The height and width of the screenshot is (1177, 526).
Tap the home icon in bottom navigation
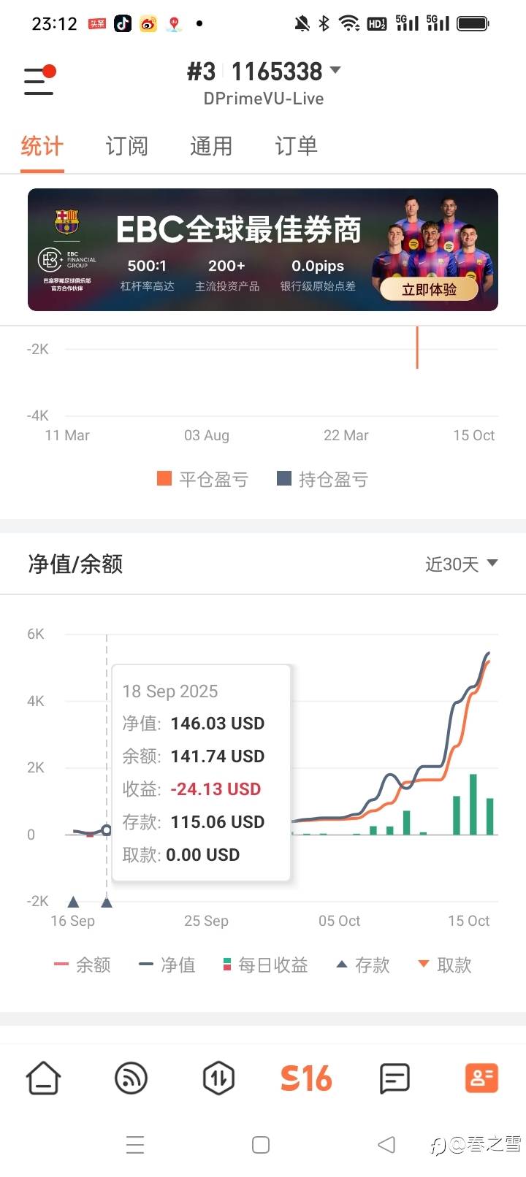pyautogui.click(x=44, y=1078)
